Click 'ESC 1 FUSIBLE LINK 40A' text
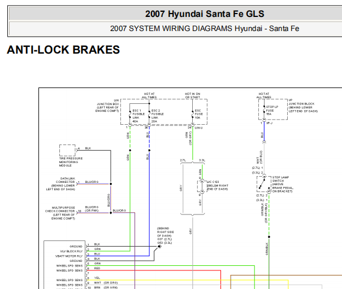342x289 pixels. coord(138,116)
